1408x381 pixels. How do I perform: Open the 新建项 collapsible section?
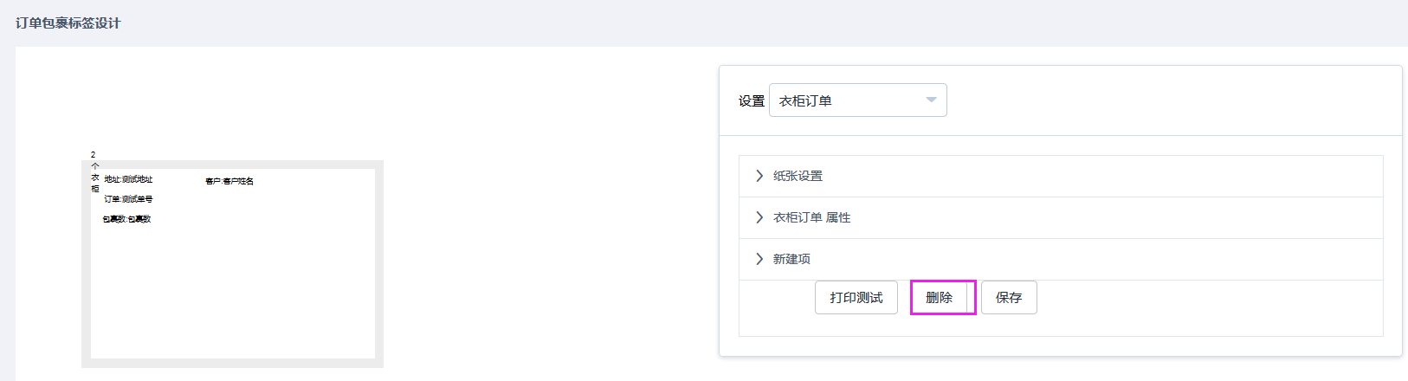791,259
